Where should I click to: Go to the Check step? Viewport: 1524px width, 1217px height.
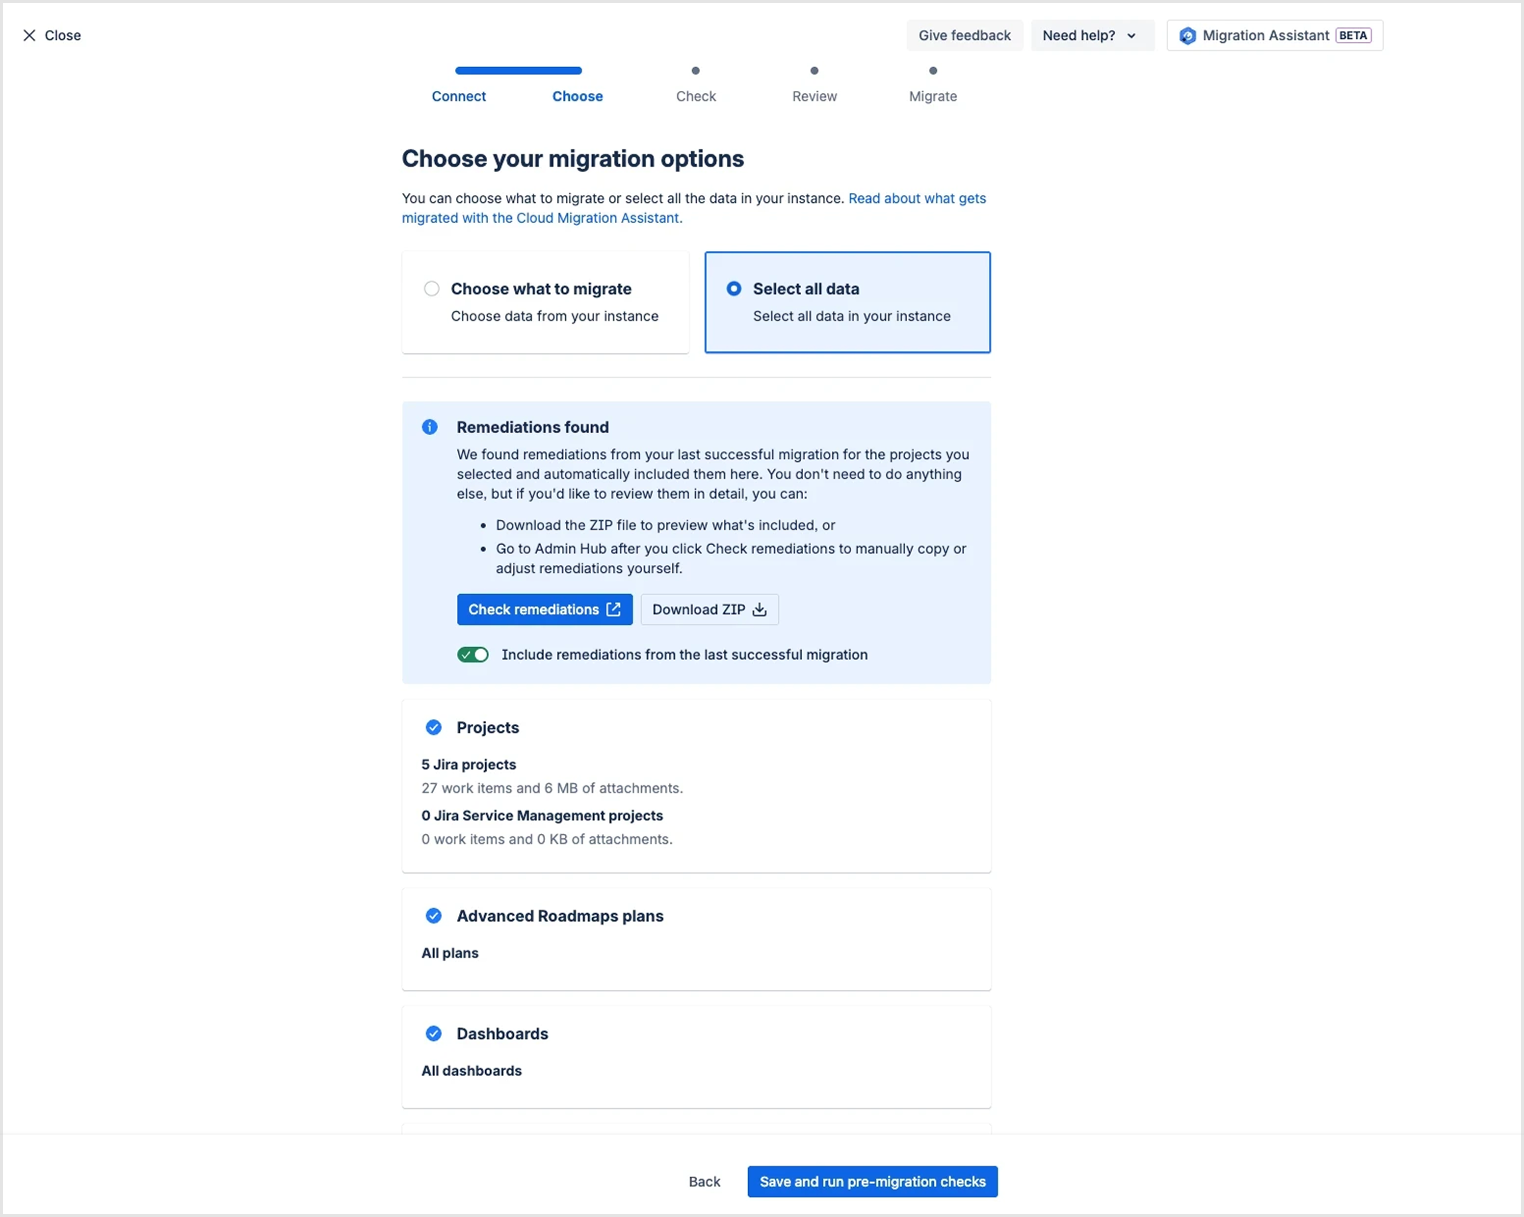696,96
